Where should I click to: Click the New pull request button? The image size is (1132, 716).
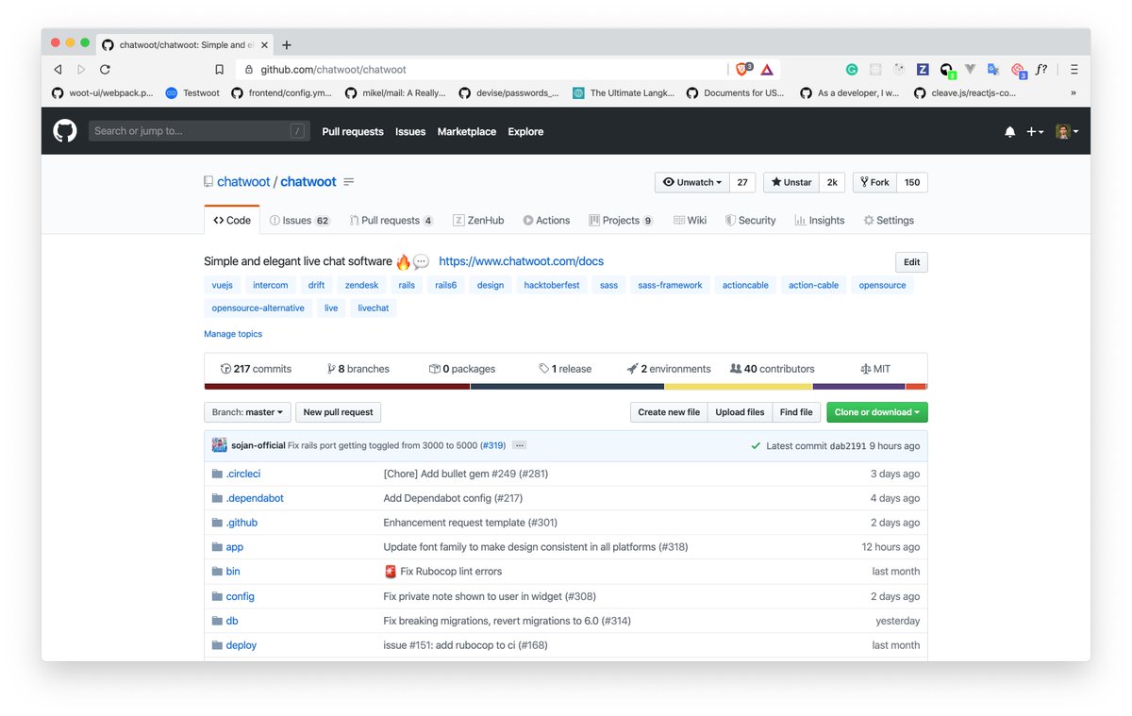339,412
